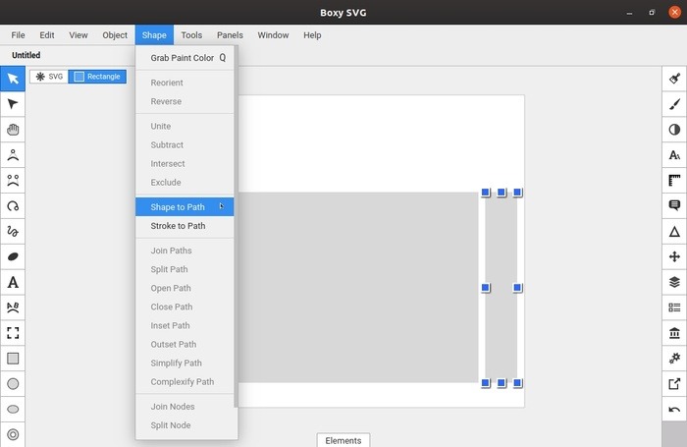
Task: Open the Geometry ruler panel
Action: click(x=674, y=181)
